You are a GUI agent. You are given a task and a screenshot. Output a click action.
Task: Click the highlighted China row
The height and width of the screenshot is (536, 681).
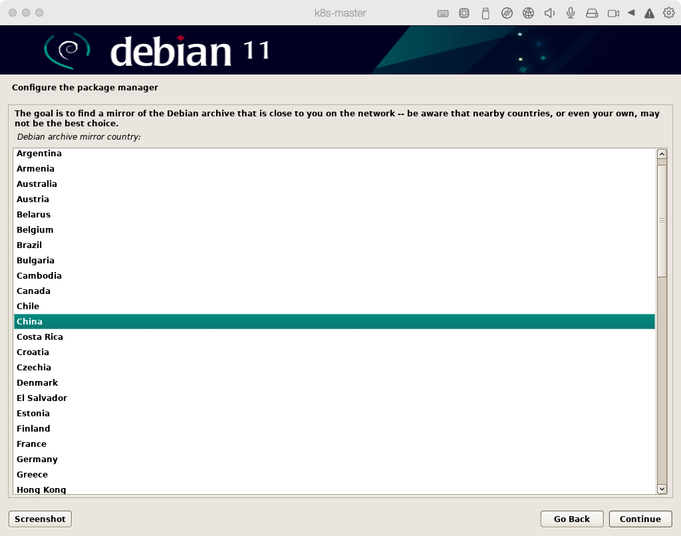pos(335,321)
